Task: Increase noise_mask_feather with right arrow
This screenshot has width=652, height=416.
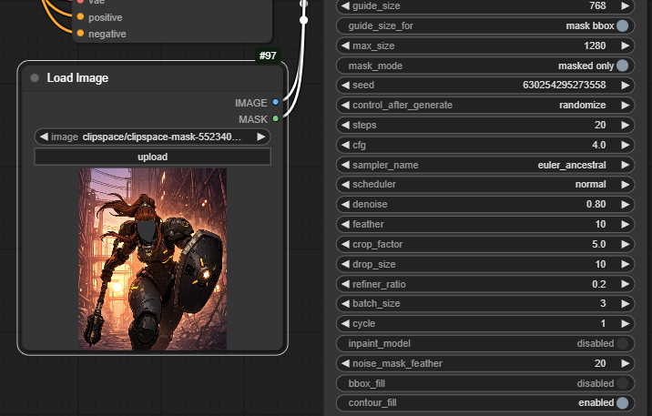Action: [625, 363]
